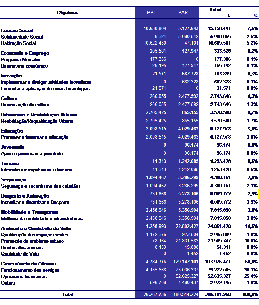Select the Programa Mercator row label
This screenshot has height=305, width=259.
pyautogui.click(x=21, y=59)
